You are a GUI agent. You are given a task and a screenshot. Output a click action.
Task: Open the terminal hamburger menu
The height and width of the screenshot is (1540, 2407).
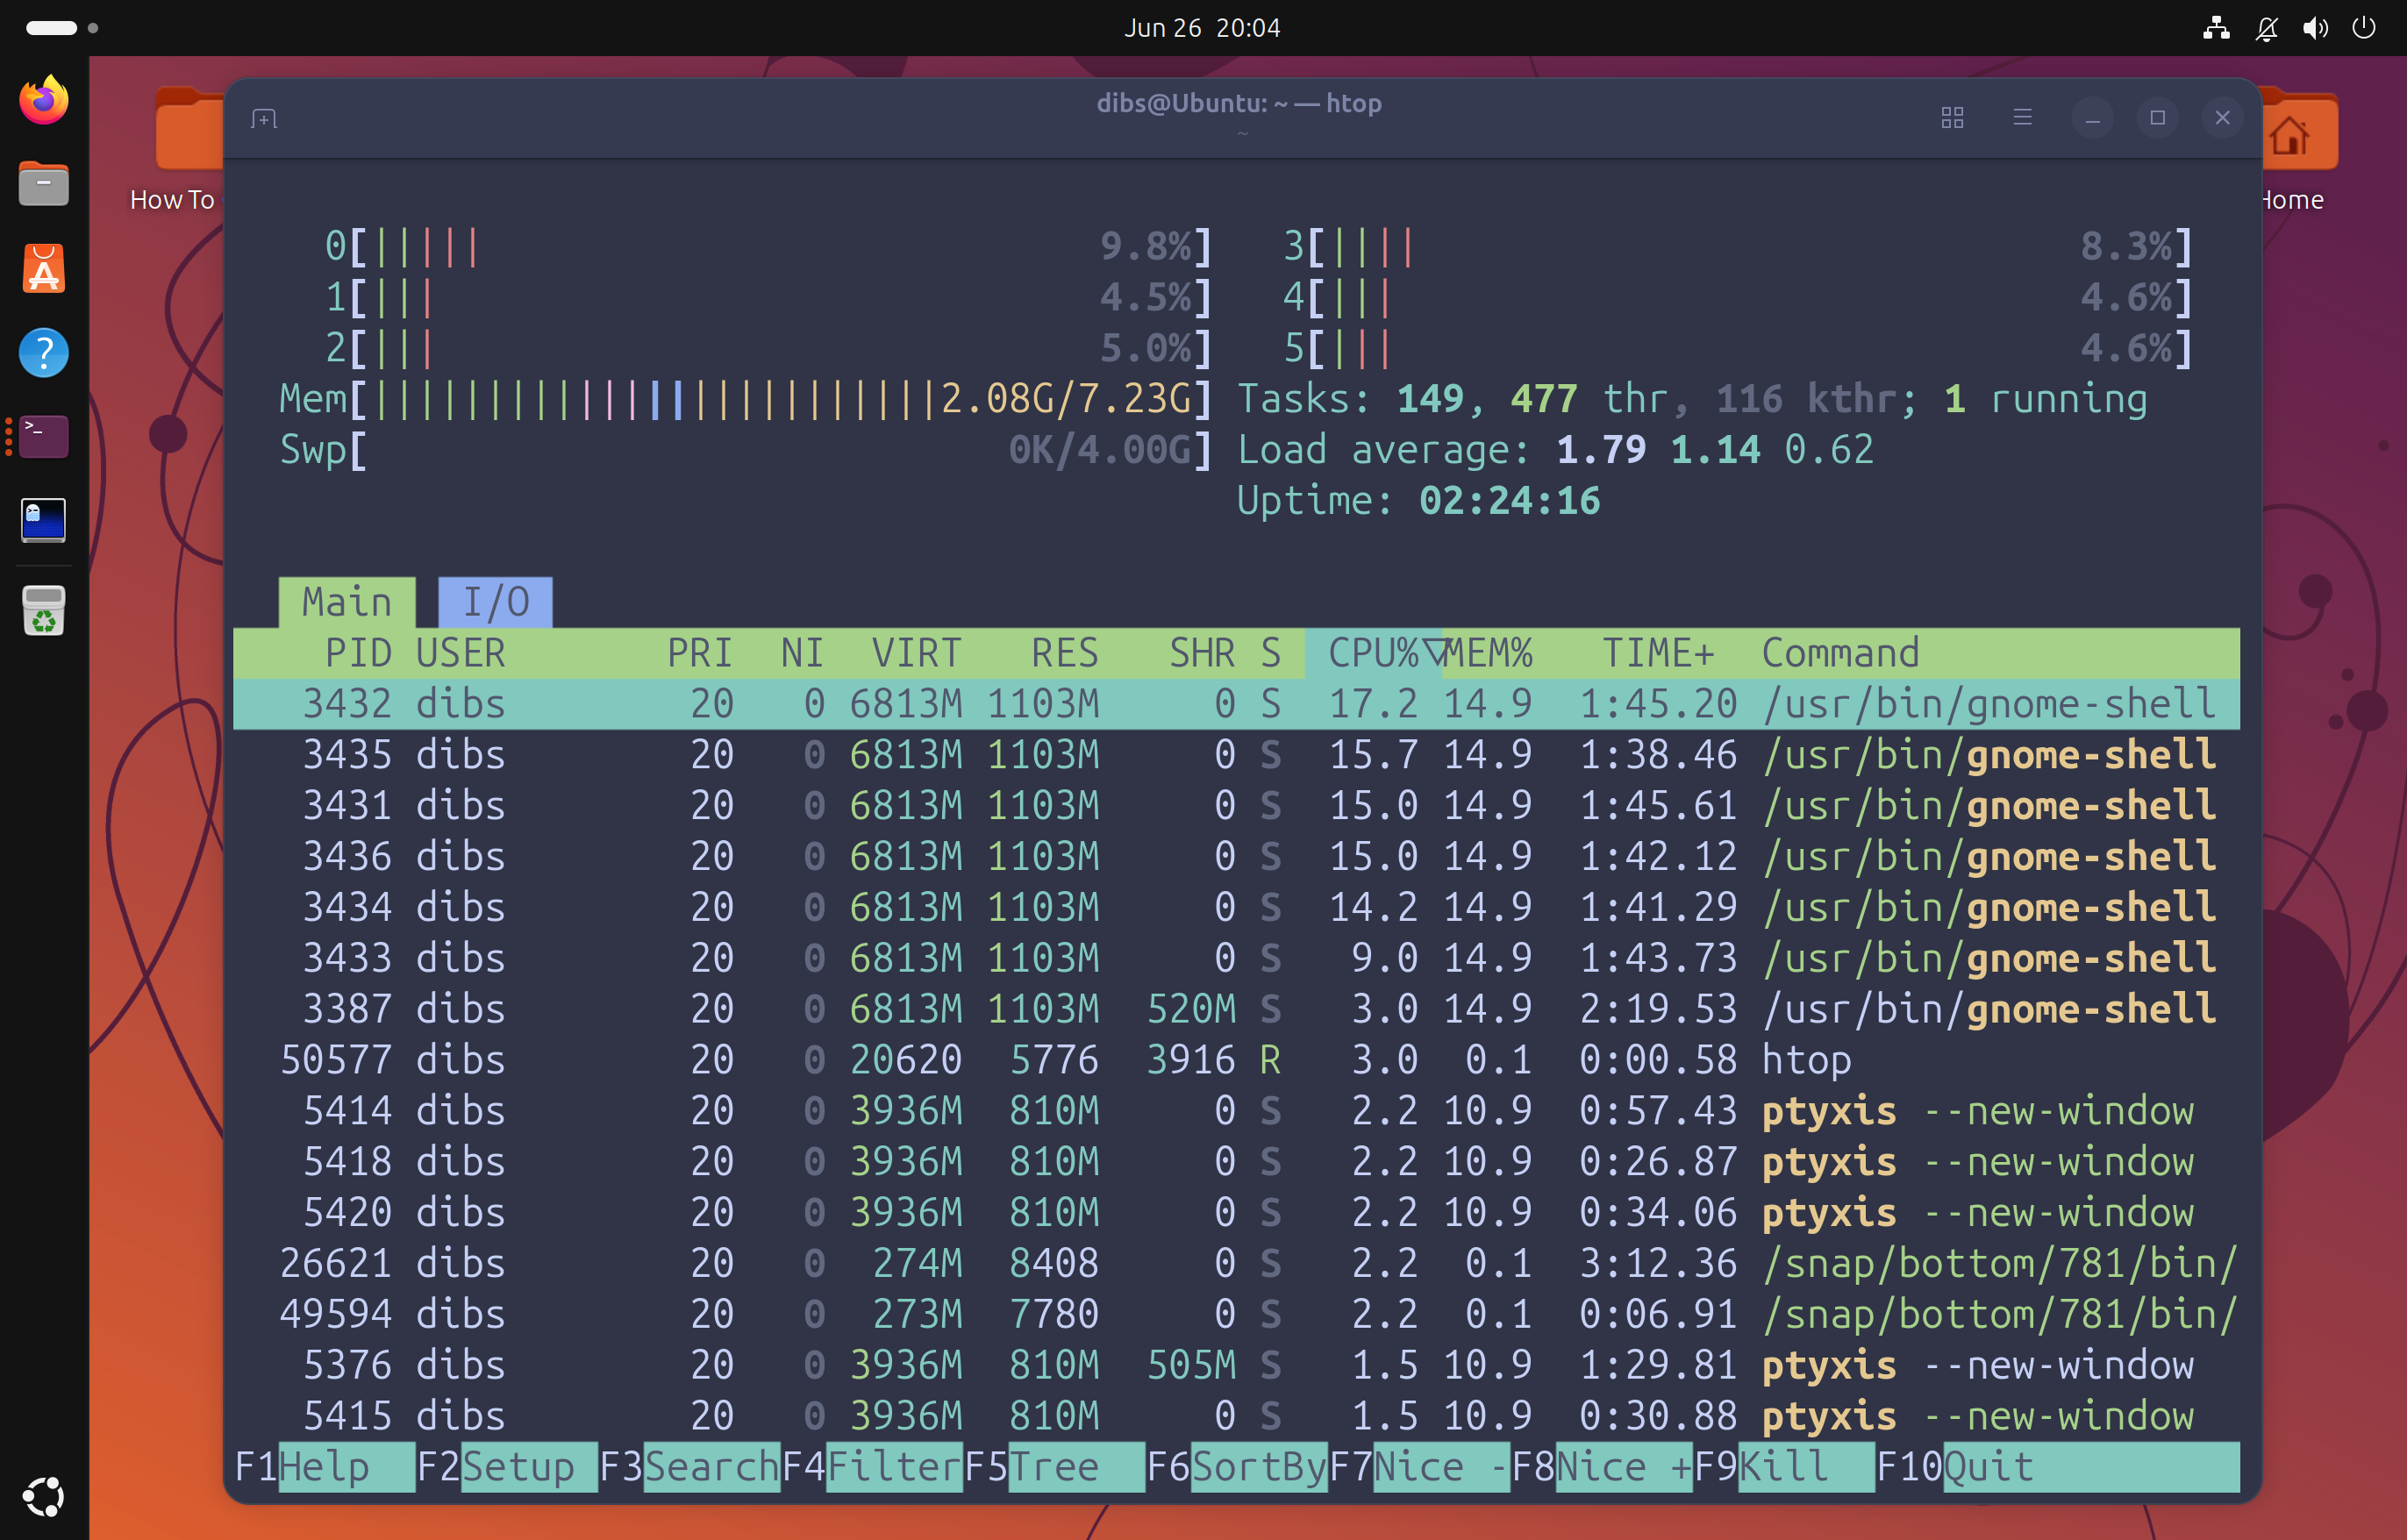pos(2022,118)
